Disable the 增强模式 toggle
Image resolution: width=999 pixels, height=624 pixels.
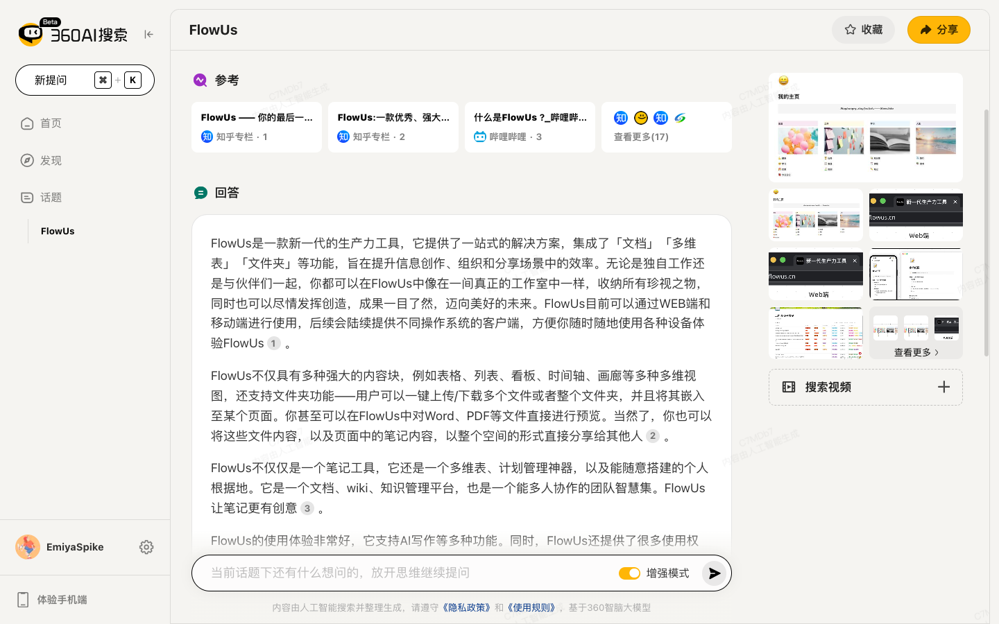pos(629,573)
